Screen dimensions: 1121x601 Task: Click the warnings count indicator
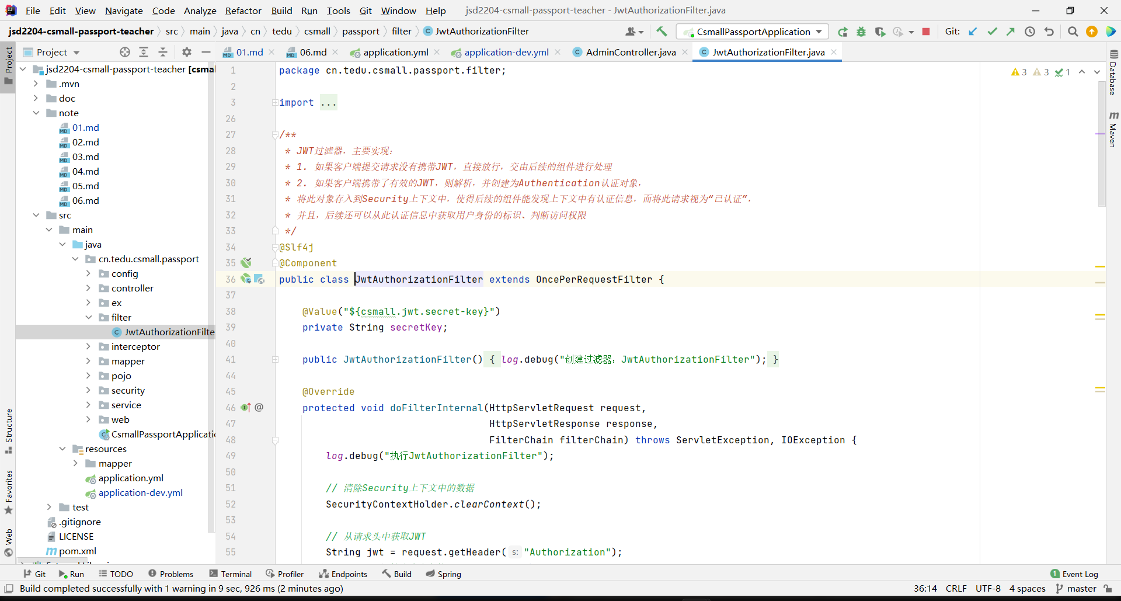pyautogui.click(x=1019, y=72)
